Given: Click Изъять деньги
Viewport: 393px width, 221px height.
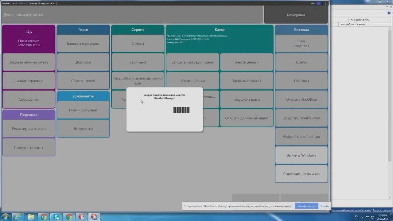Looking at the screenshot, I should (193, 81).
